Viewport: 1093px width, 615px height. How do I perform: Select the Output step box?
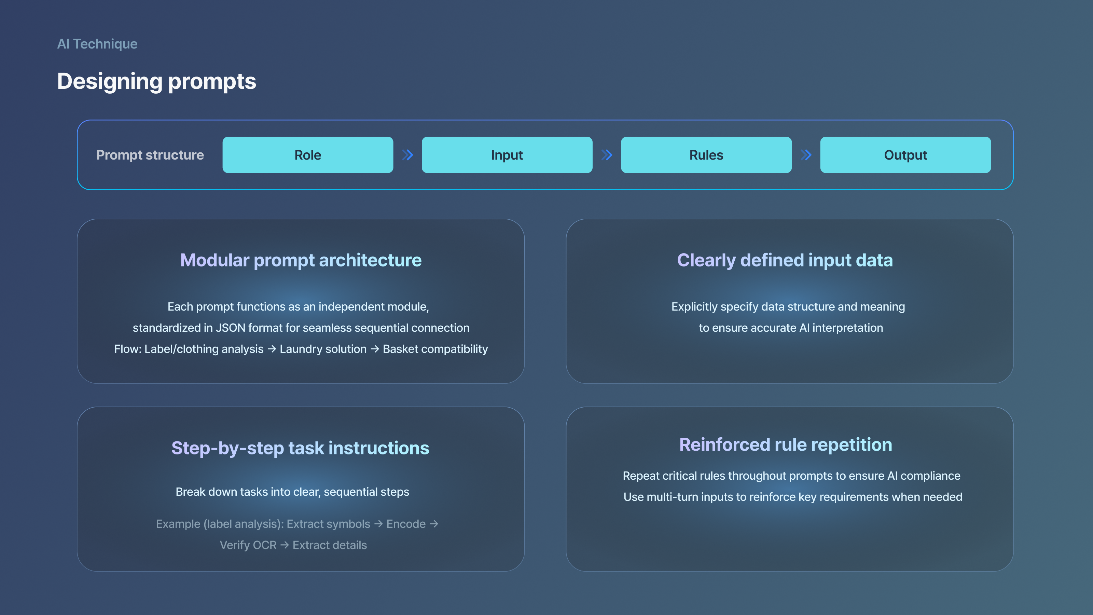(x=905, y=155)
